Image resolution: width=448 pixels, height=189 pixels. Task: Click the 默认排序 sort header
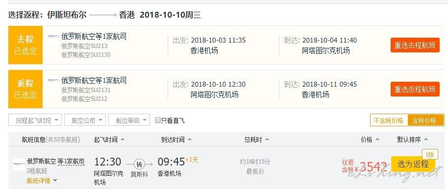click(412, 140)
